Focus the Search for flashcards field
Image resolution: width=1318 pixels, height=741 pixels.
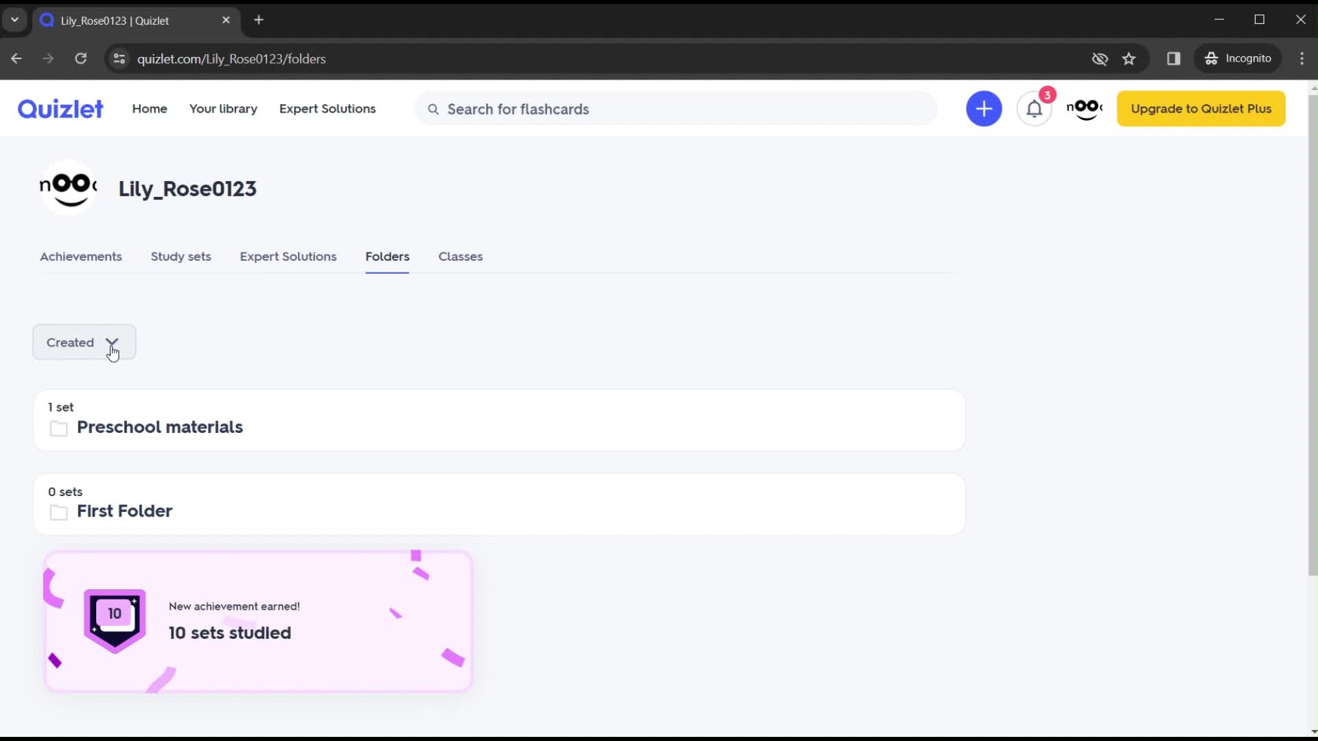coord(676,109)
